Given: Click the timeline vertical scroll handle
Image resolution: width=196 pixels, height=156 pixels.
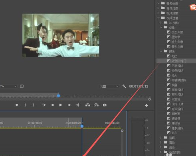Looking at the screenshot, I should tap(122, 131).
